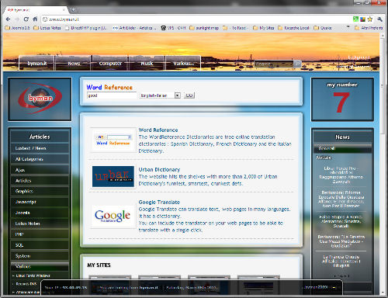Click the page vertical scrollbar

click(383, 163)
